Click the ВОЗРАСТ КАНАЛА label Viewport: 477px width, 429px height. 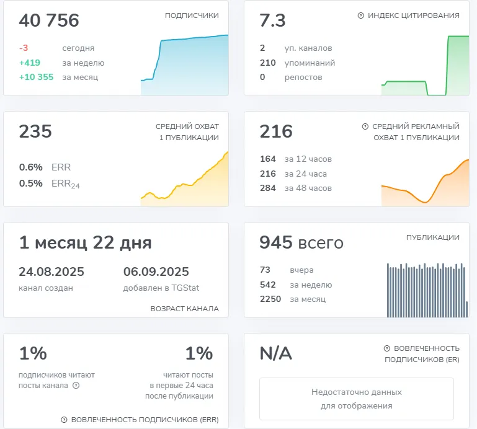[185, 309]
